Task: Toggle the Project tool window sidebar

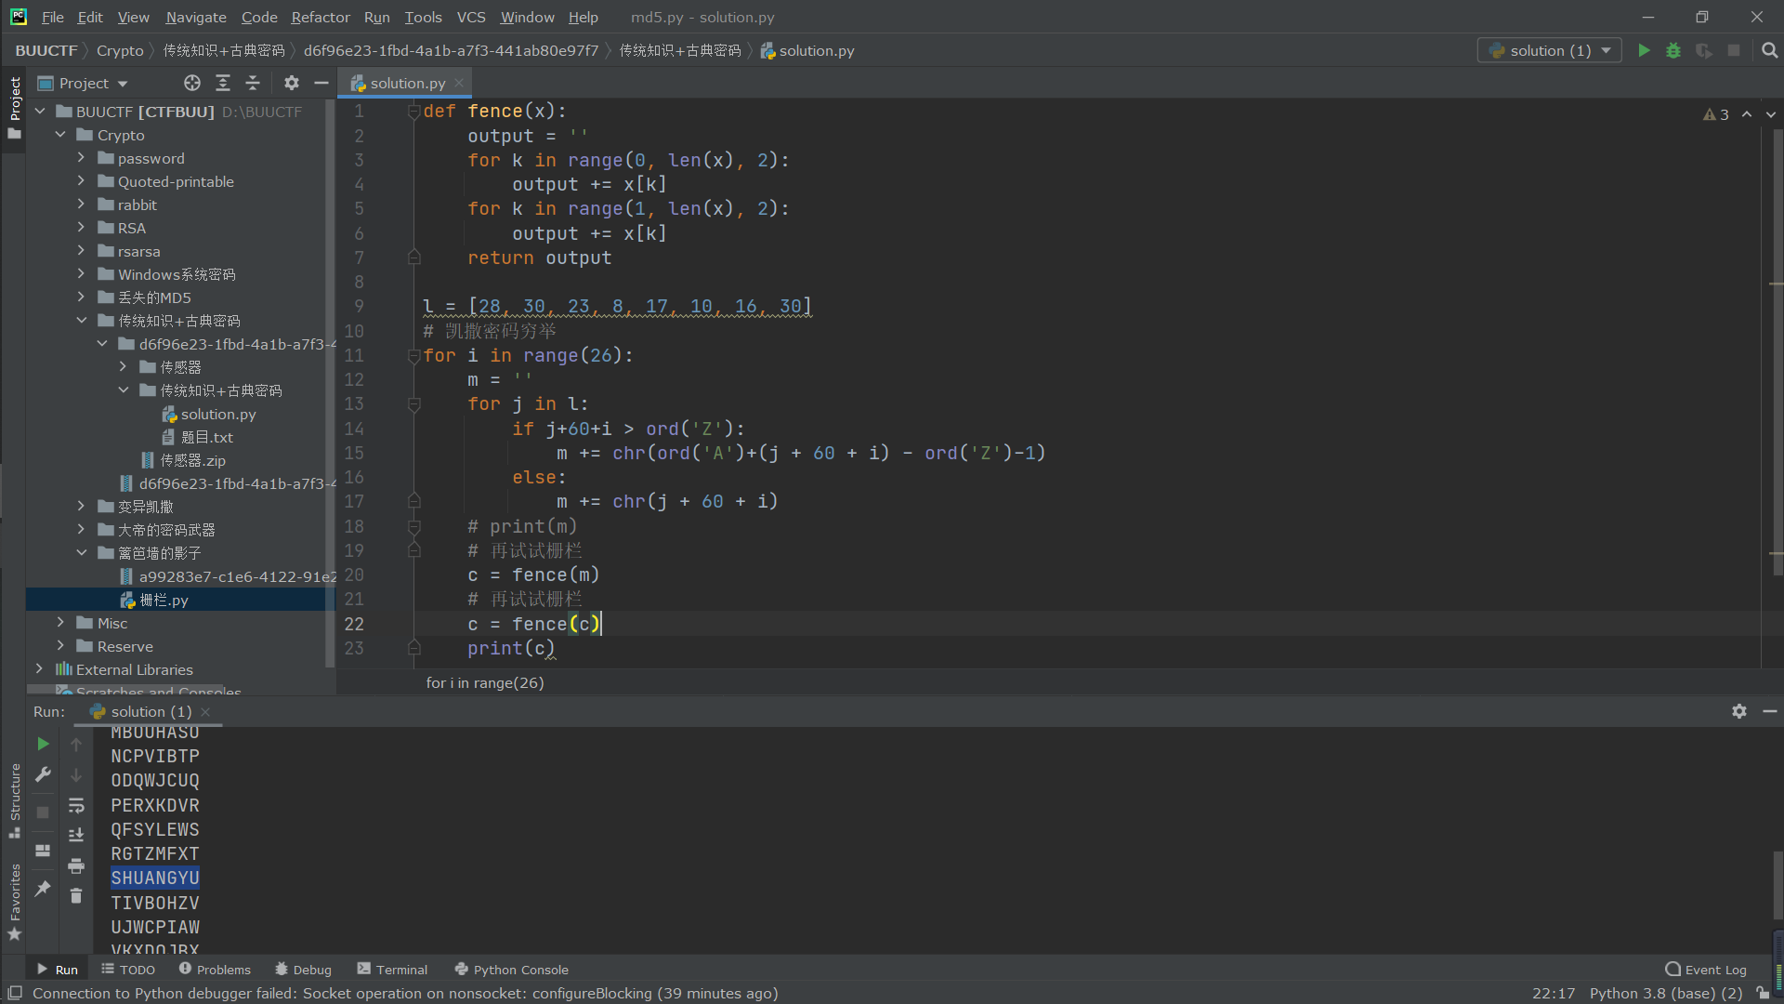Action: pos(15,99)
